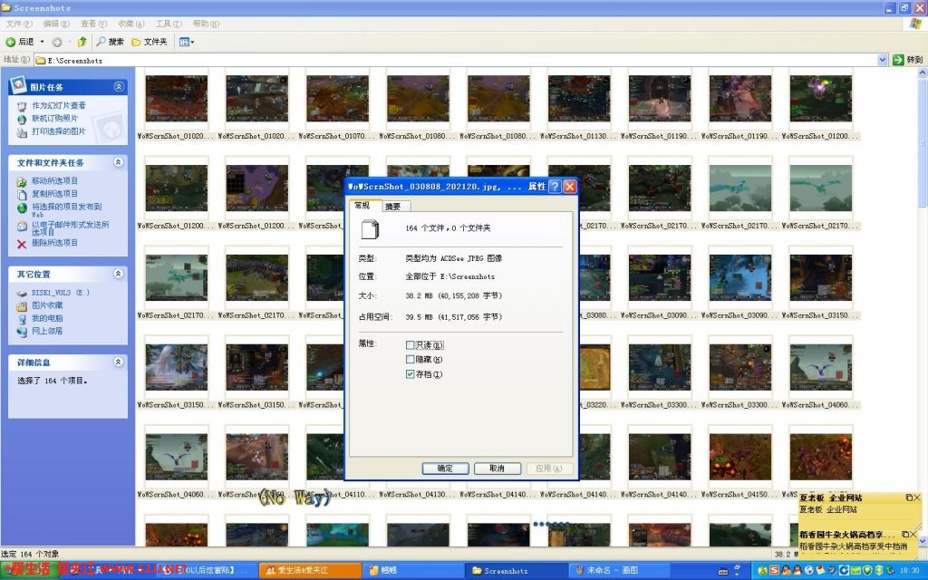Switch to orange 爱生活&爱夹江 taskbar button
This screenshot has height=580, width=928.
click(x=310, y=571)
